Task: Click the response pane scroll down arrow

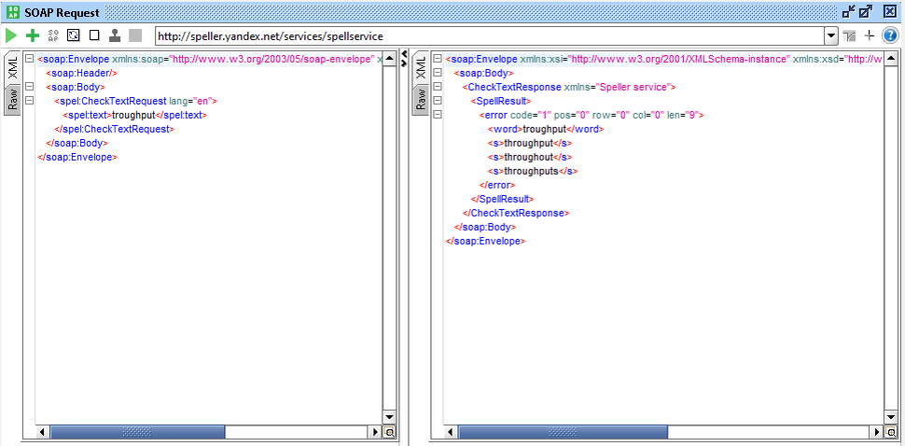Action: [x=892, y=418]
